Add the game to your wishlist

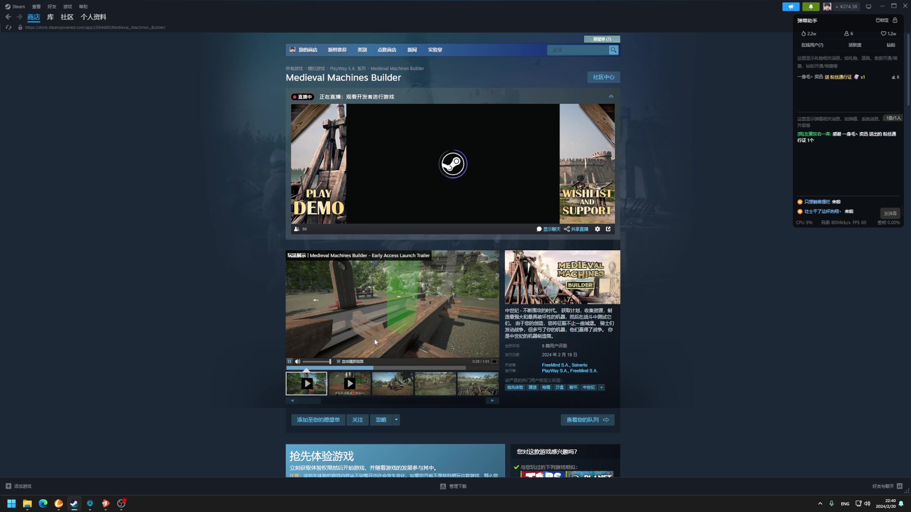click(x=318, y=420)
